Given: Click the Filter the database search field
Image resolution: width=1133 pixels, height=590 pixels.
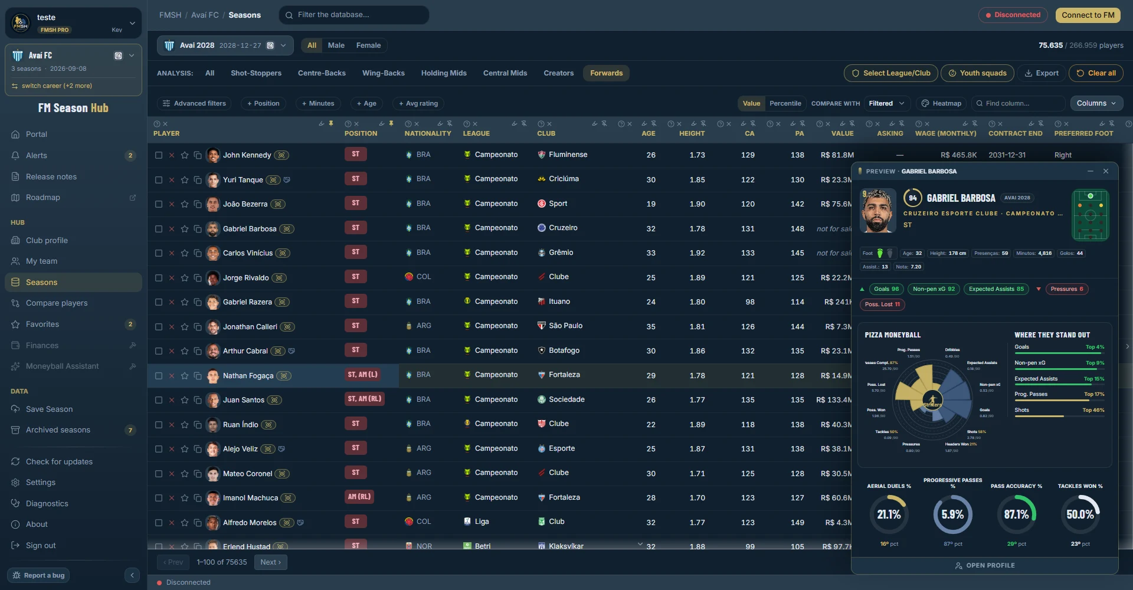Looking at the screenshot, I should (354, 15).
